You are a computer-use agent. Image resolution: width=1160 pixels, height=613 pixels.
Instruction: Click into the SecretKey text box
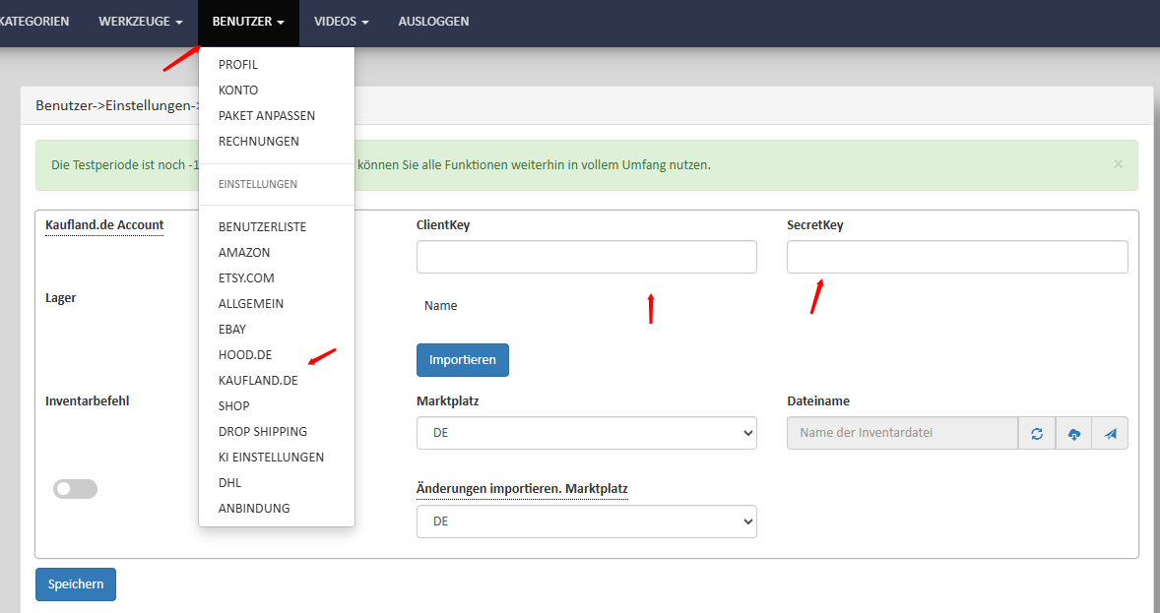pos(956,257)
